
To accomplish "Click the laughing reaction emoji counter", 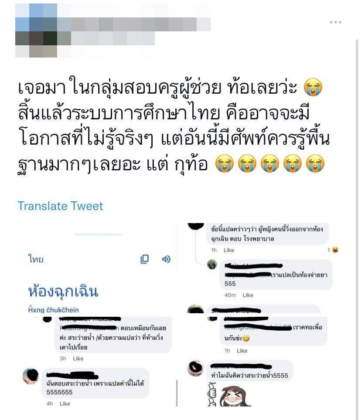I will pos(333,250).
